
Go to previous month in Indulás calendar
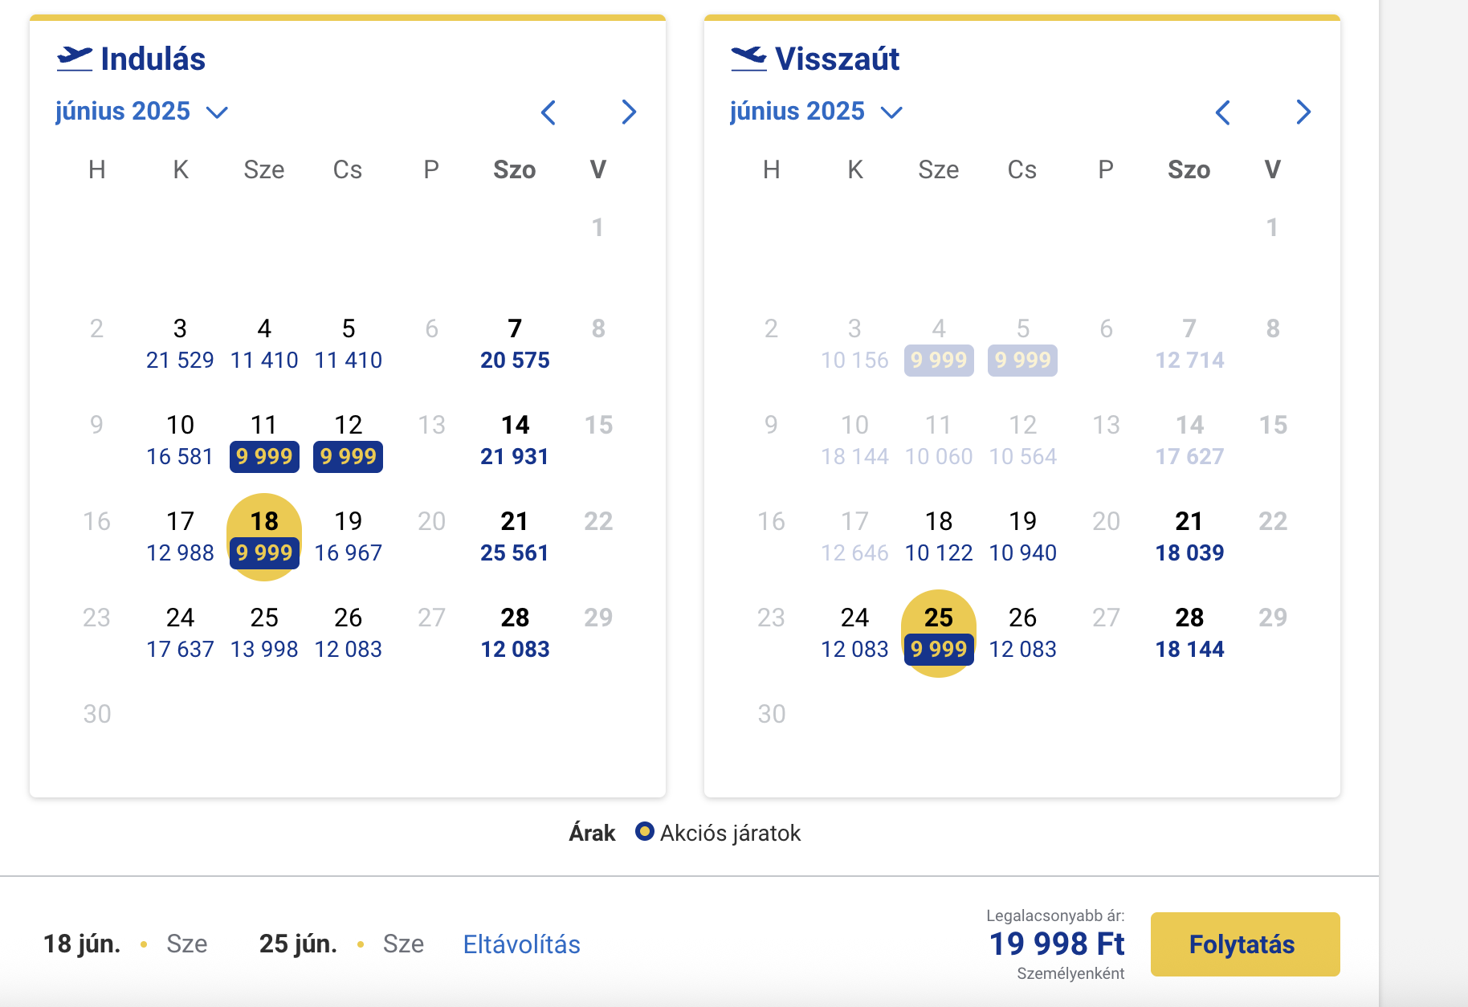click(548, 112)
